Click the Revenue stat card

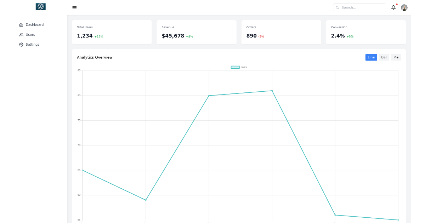click(197, 32)
